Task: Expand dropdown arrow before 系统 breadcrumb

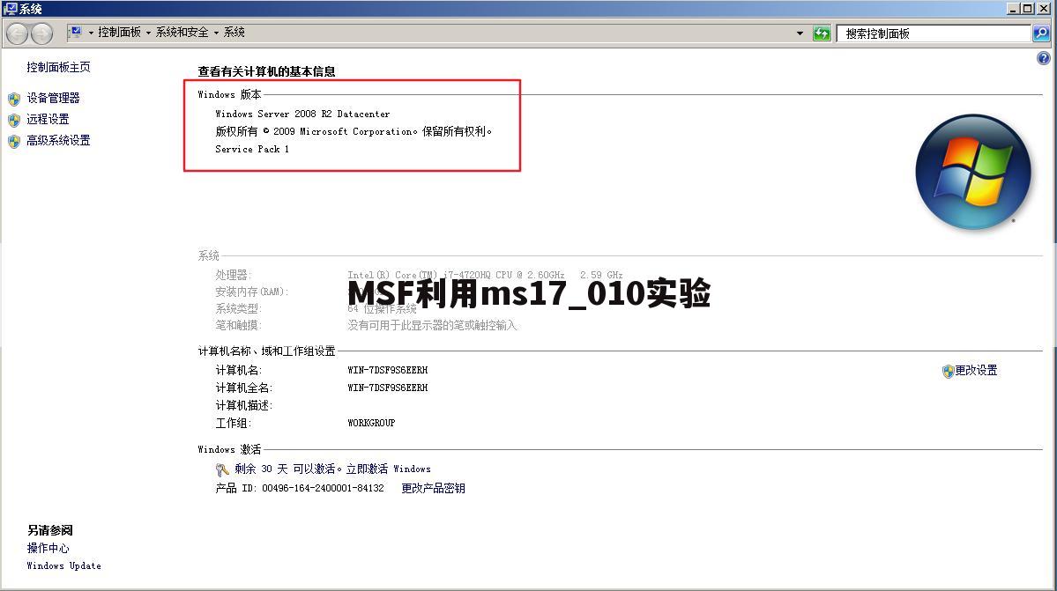Action: click(216, 33)
